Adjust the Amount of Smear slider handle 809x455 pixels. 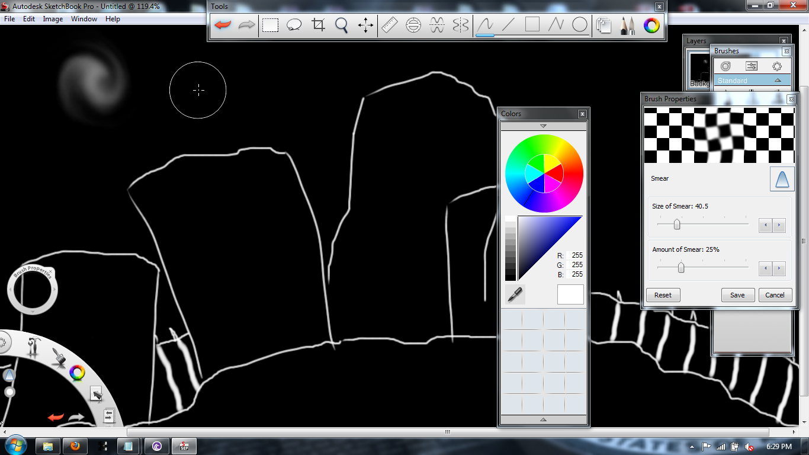[x=681, y=268]
